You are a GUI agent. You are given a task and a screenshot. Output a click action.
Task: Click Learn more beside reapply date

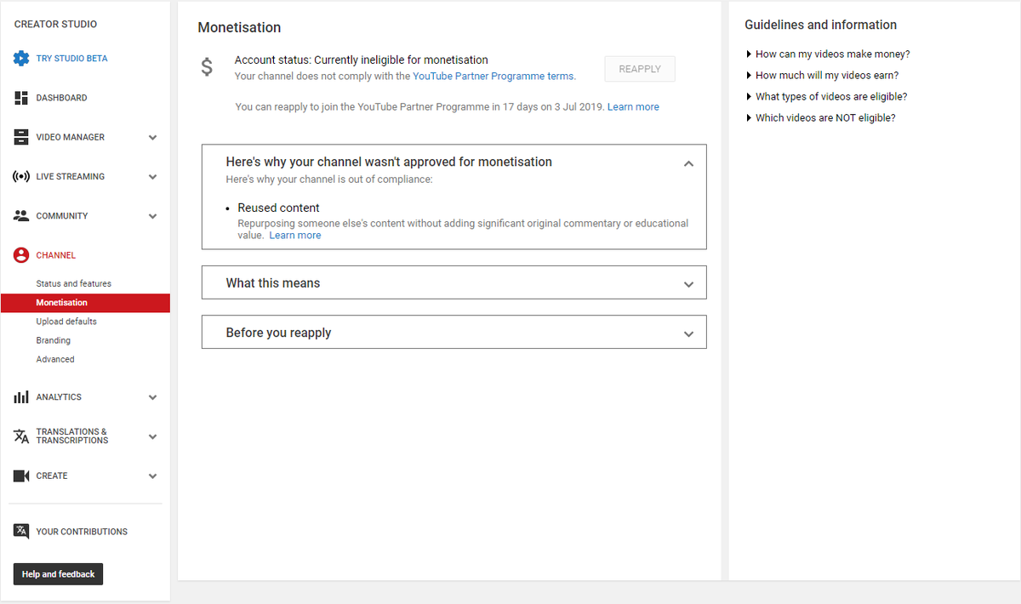click(x=633, y=107)
